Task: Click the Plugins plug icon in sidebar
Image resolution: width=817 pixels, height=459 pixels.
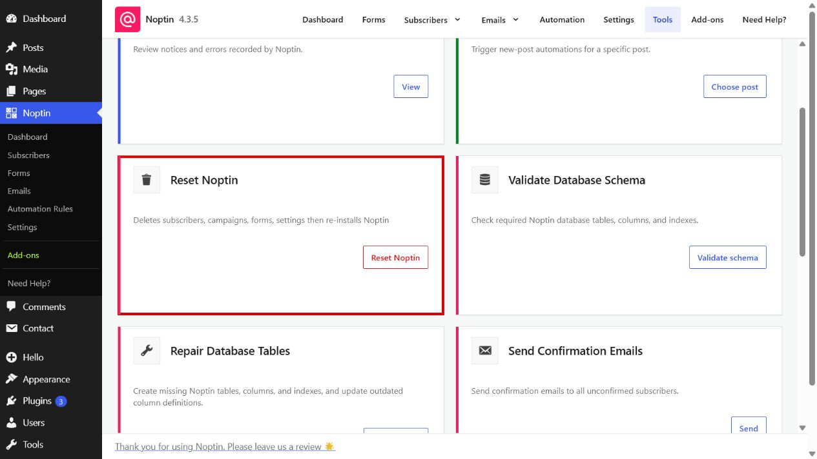Action: pos(12,401)
